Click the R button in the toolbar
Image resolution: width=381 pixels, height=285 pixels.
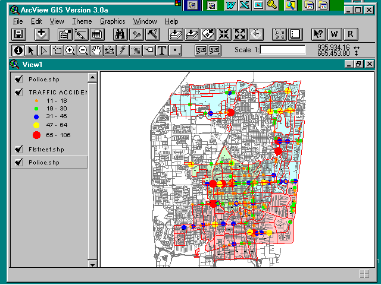pyautogui.click(x=349, y=34)
